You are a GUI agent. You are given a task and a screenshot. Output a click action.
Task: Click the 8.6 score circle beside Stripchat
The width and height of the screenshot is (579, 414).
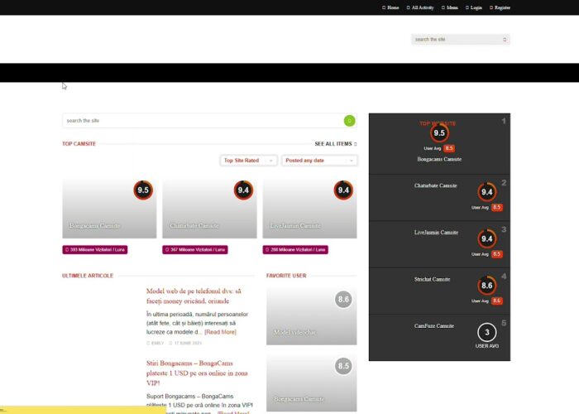pos(486,286)
